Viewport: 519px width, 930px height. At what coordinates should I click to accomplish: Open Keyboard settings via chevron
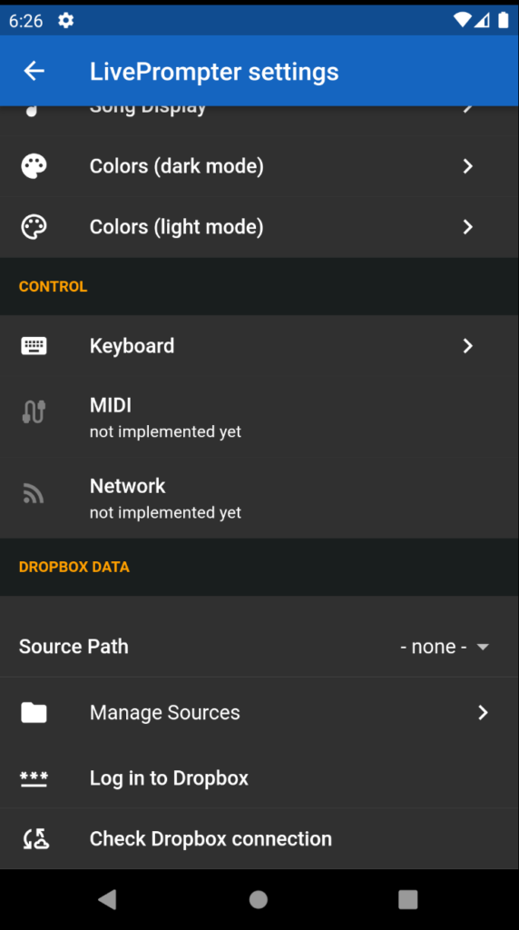tap(468, 346)
